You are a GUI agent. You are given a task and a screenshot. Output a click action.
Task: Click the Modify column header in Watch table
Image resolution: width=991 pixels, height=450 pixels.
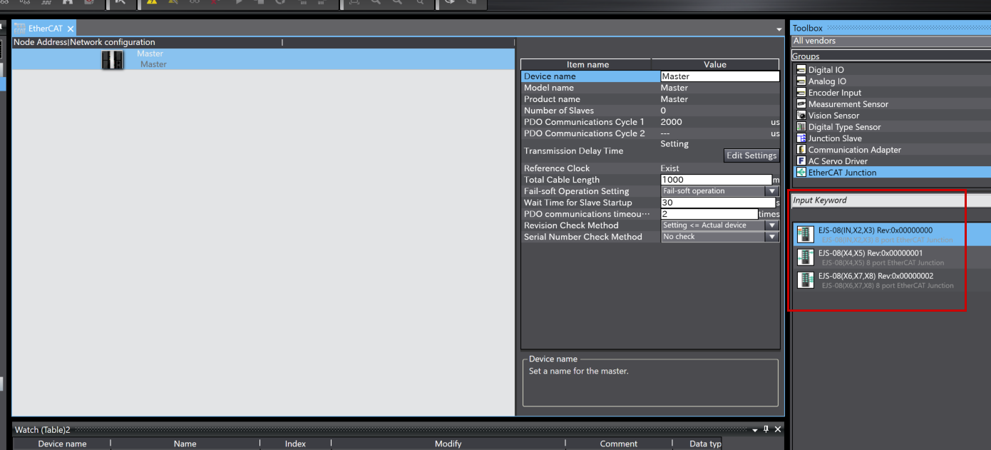pyautogui.click(x=448, y=444)
